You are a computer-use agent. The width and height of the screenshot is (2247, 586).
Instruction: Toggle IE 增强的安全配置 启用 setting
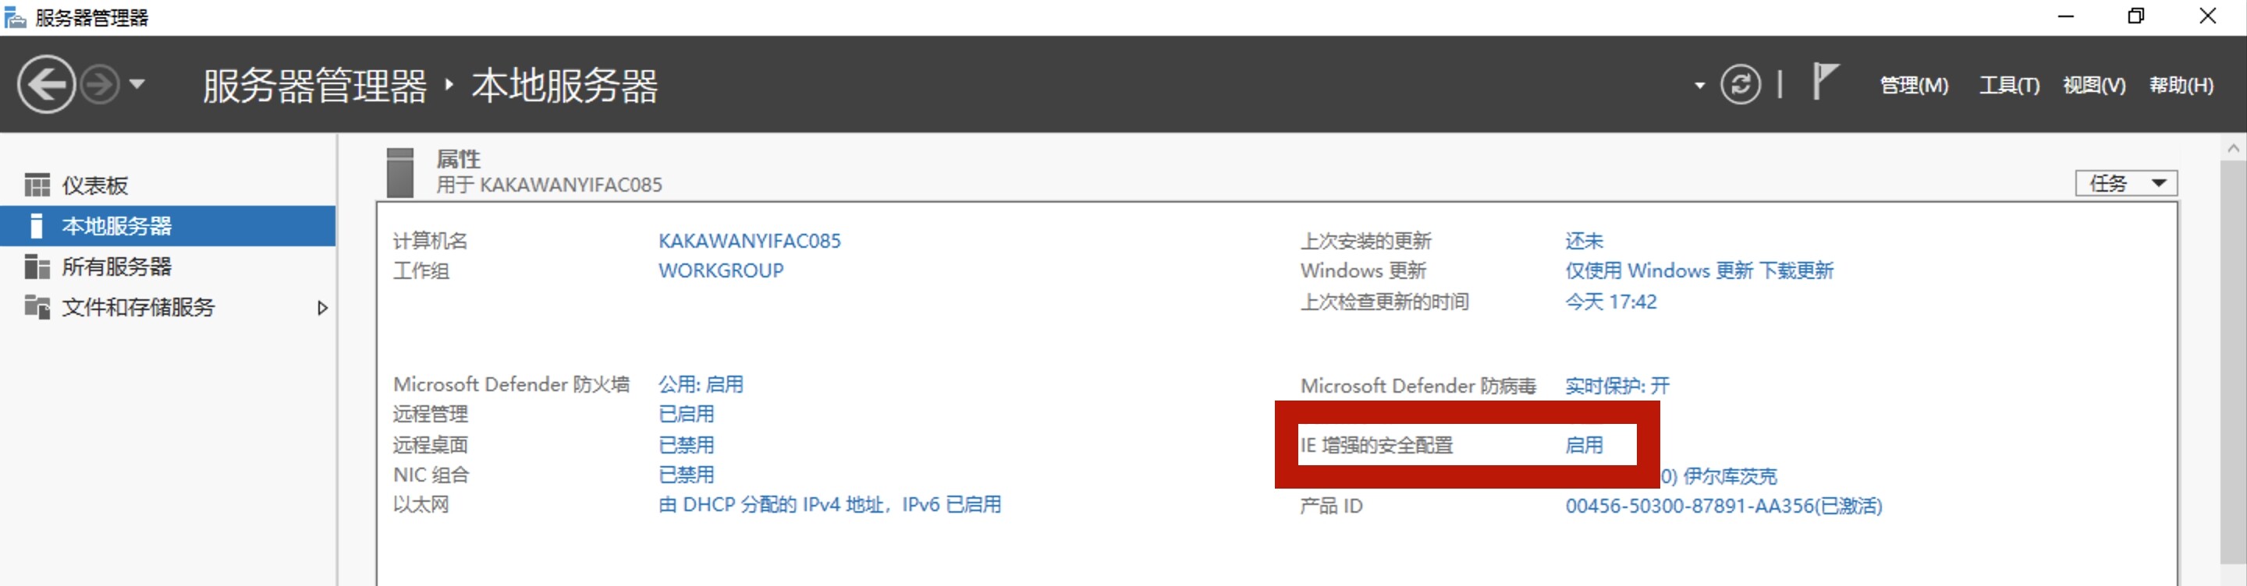[1583, 445]
